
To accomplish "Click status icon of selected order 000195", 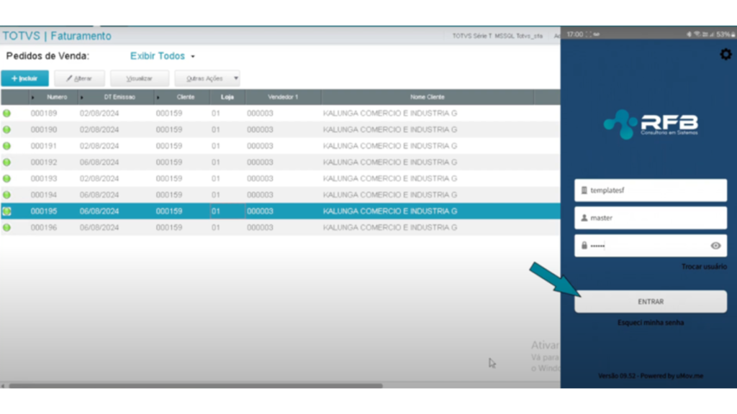I will pos(7,211).
